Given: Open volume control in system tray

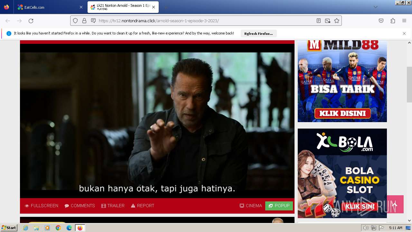Looking at the screenshot, I should [366, 228].
